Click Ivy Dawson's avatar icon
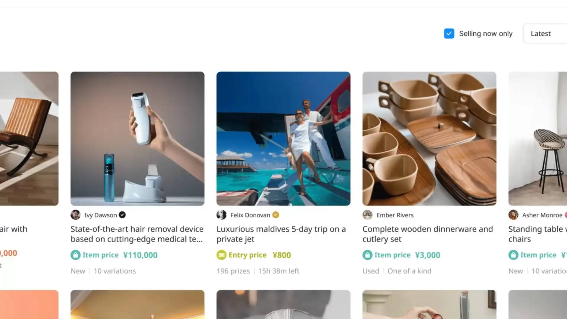The image size is (567, 319). 75,215
